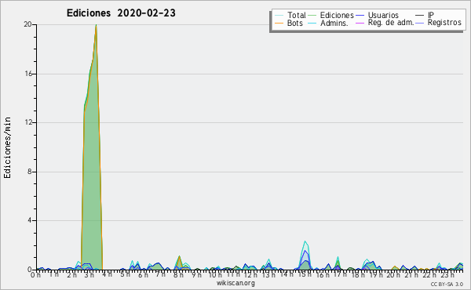Image resolution: width=471 pixels, height=290 pixels.
Task: Click the y-axis label 'Ediciones/min'
Action: [7, 147]
